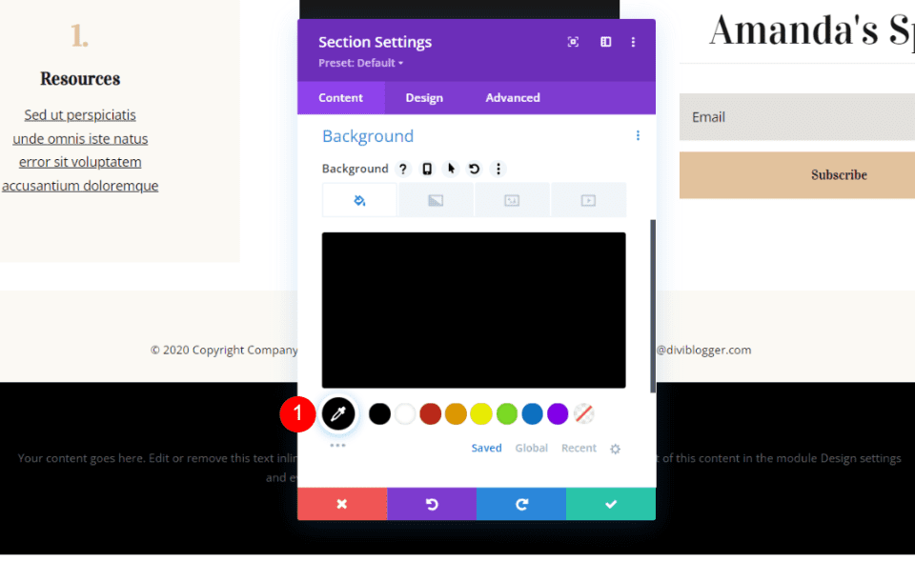
Task: Select the eyedropper color picker tool
Action: [338, 413]
